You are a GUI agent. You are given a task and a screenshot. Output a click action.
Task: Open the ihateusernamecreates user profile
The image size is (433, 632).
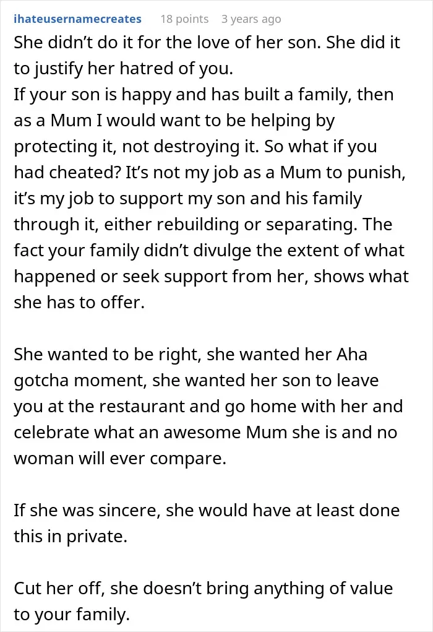77,19
